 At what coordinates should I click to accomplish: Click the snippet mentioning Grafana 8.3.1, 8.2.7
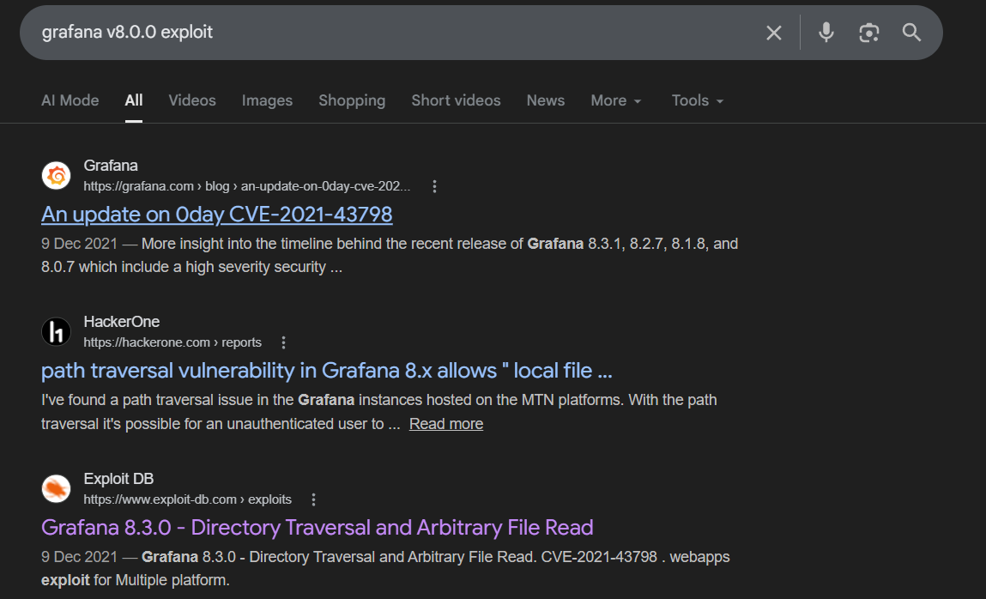(x=390, y=255)
